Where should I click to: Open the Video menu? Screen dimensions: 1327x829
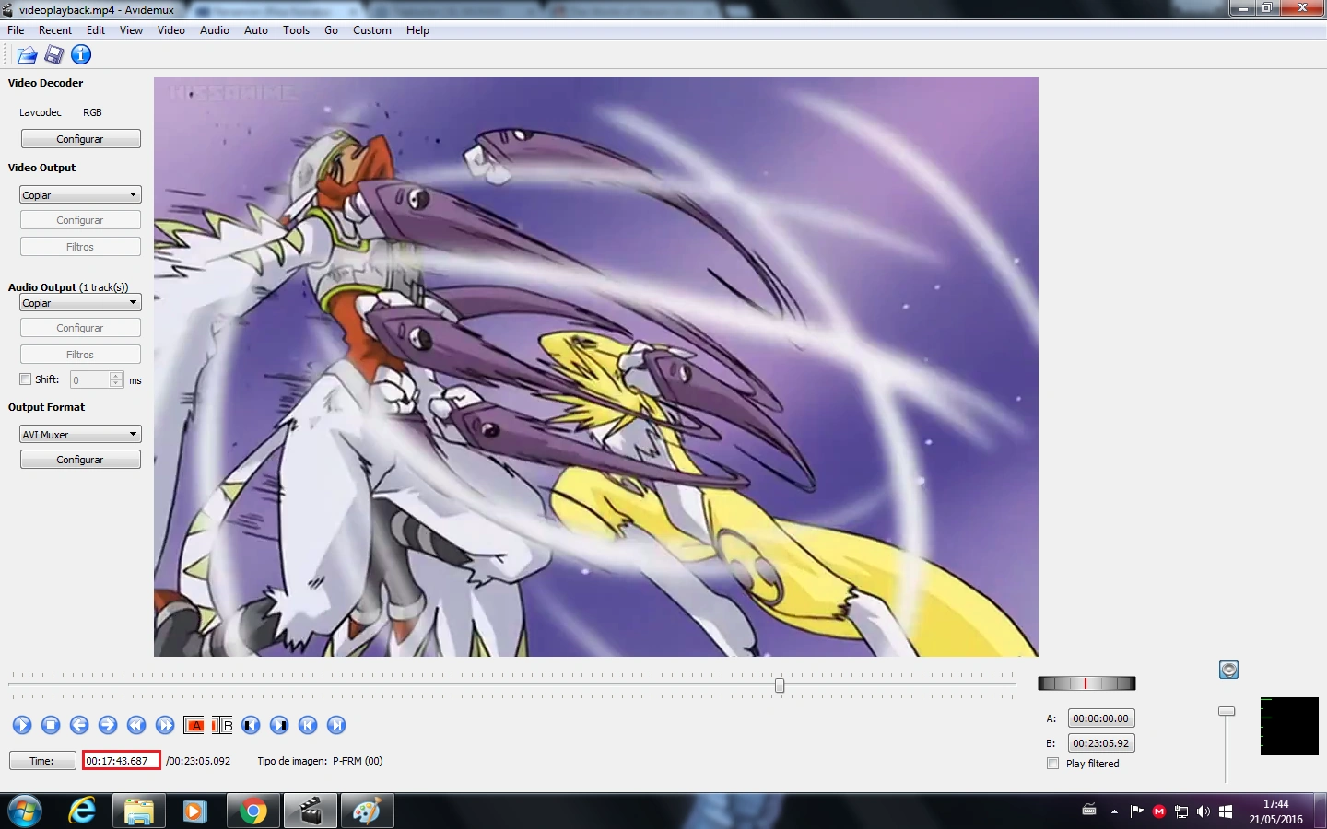171,30
